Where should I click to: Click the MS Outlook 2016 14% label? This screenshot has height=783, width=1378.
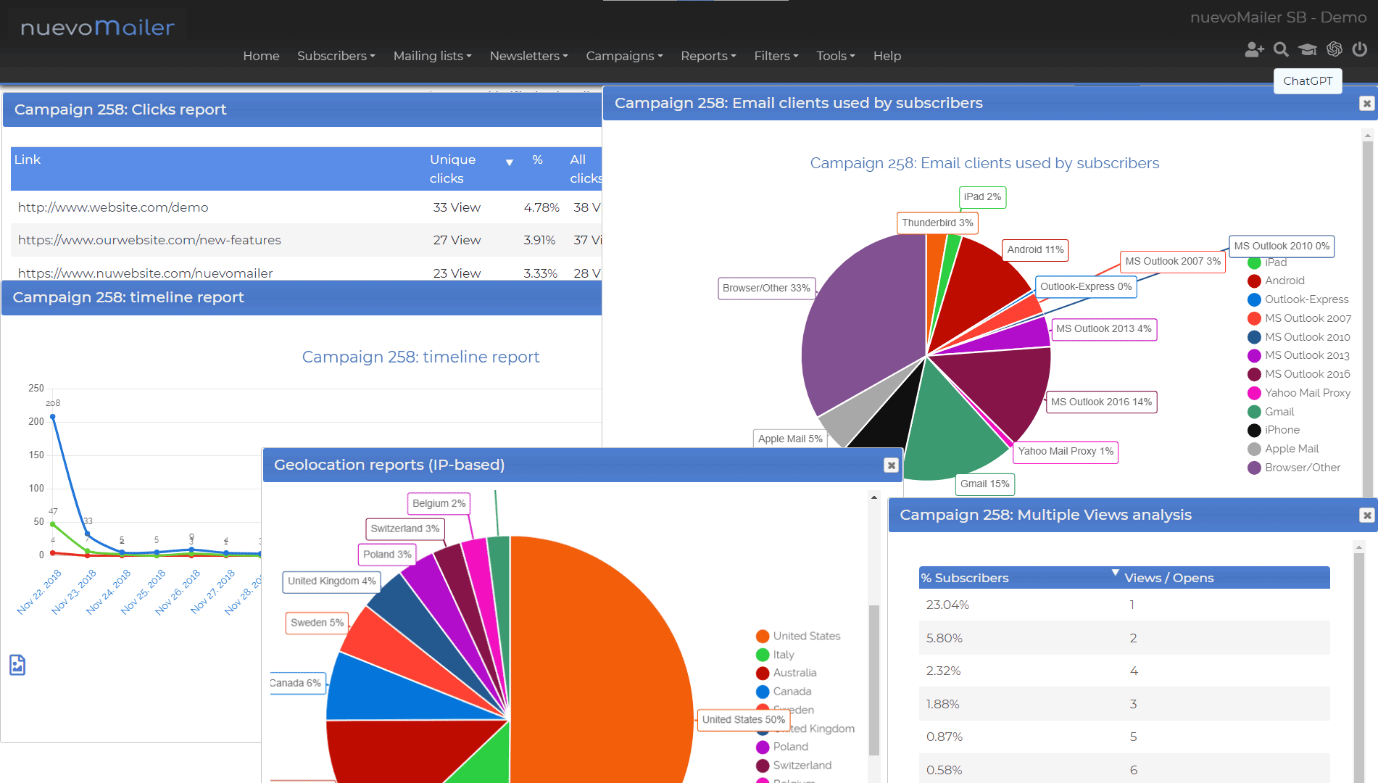pyautogui.click(x=1101, y=402)
